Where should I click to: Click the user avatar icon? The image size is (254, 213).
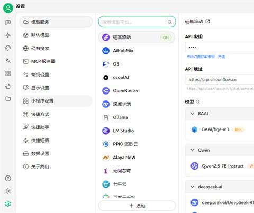8,8
